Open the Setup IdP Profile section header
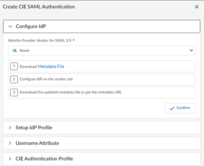Image resolution: width=204 pixels, height=166 pixels. (34, 128)
